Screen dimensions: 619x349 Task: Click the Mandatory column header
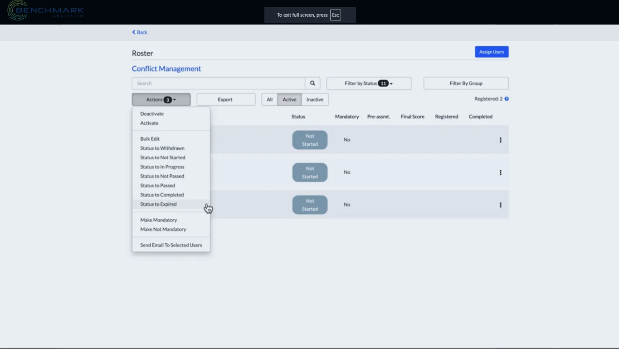[x=347, y=117]
